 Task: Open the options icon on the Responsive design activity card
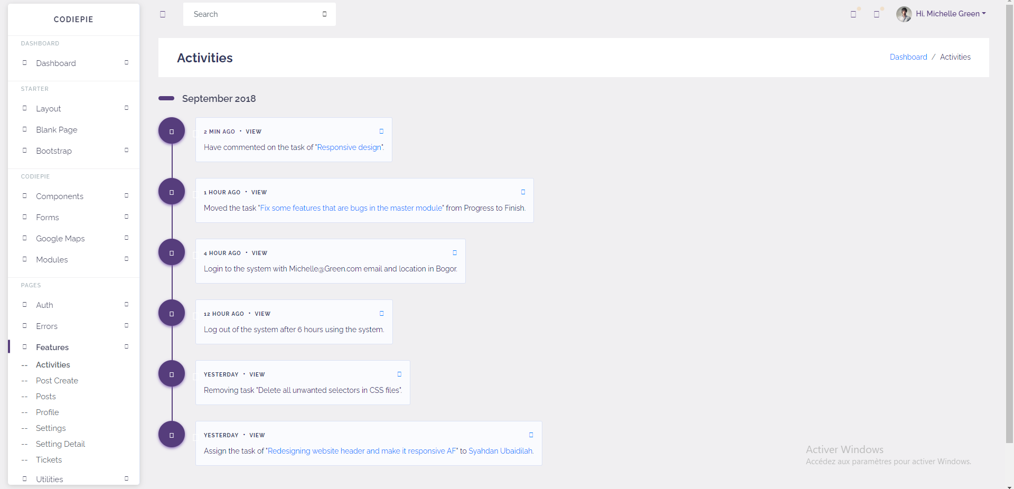click(381, 131)
